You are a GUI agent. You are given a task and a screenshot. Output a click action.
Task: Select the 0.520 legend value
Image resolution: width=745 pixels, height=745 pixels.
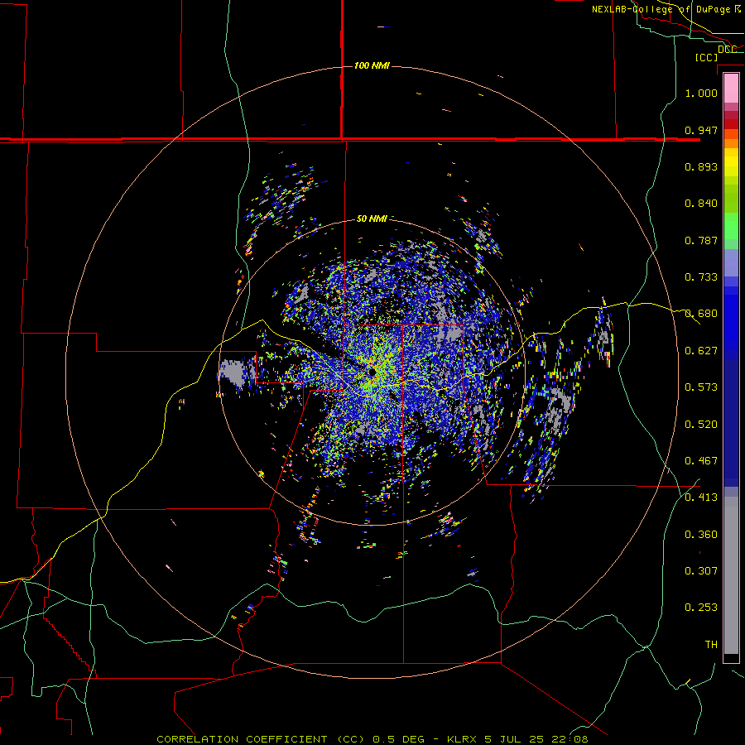pyautogui.click(x=701, y=425)
